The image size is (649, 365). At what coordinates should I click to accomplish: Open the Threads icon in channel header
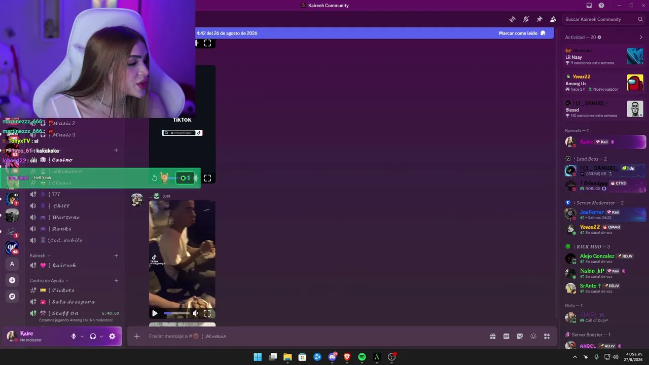click(x=513, y=19)
